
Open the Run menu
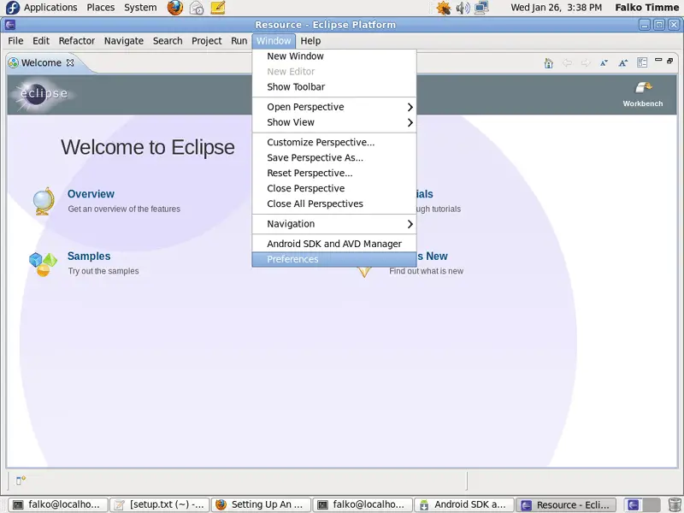click(x=239, y=41)
